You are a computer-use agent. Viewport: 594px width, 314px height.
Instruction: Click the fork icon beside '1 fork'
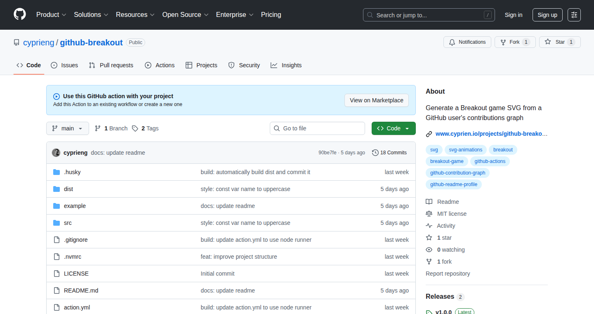tap(429, 262)
